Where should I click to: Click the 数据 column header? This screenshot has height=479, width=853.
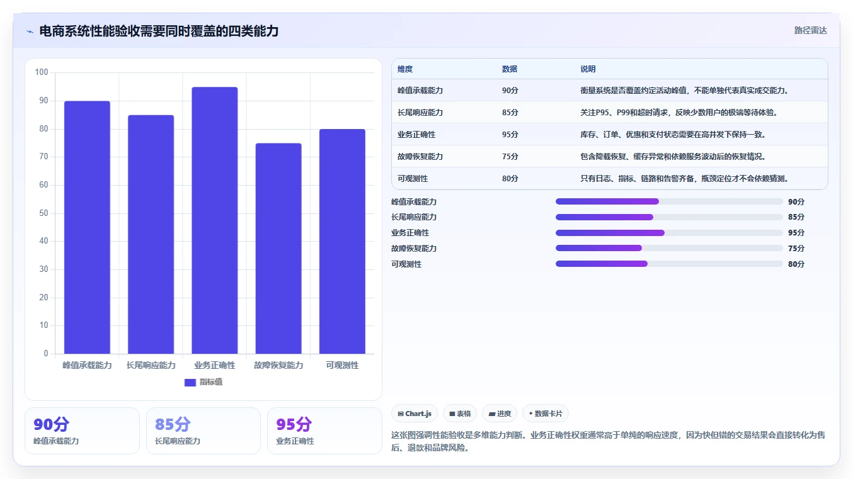[x=510, y=69]
